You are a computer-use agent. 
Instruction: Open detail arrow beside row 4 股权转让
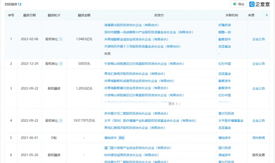tap(61, 121)
